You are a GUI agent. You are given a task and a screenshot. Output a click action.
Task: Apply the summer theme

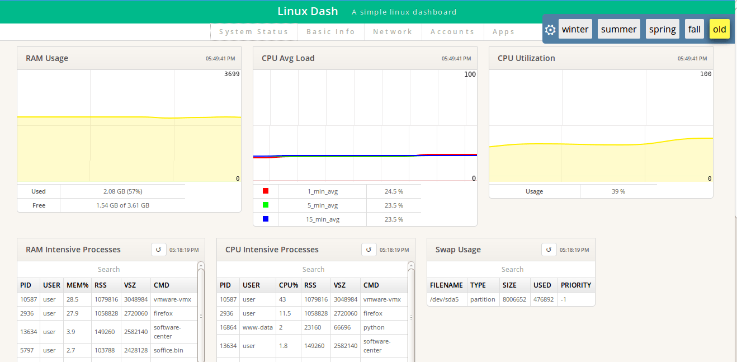point(618,29)
